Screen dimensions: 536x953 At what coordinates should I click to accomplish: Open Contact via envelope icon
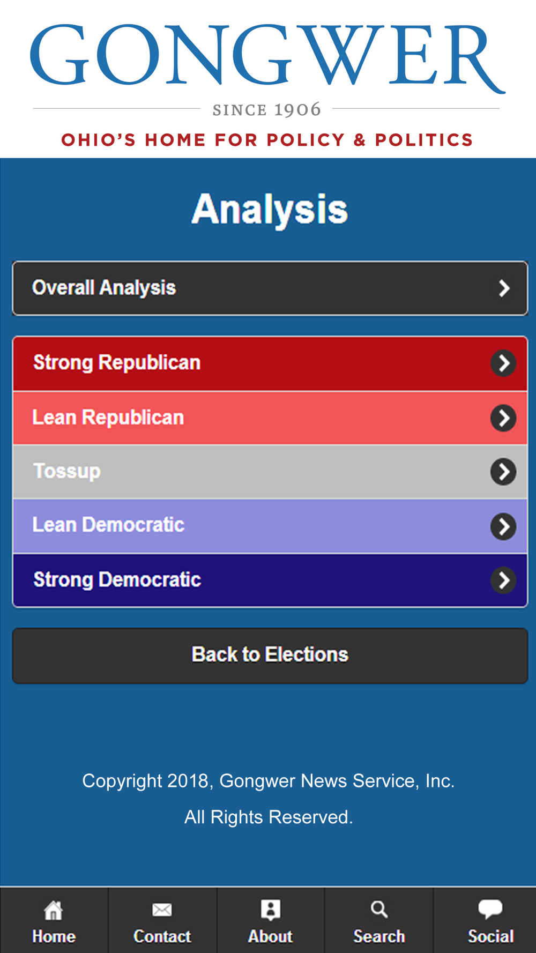point(162,910)
